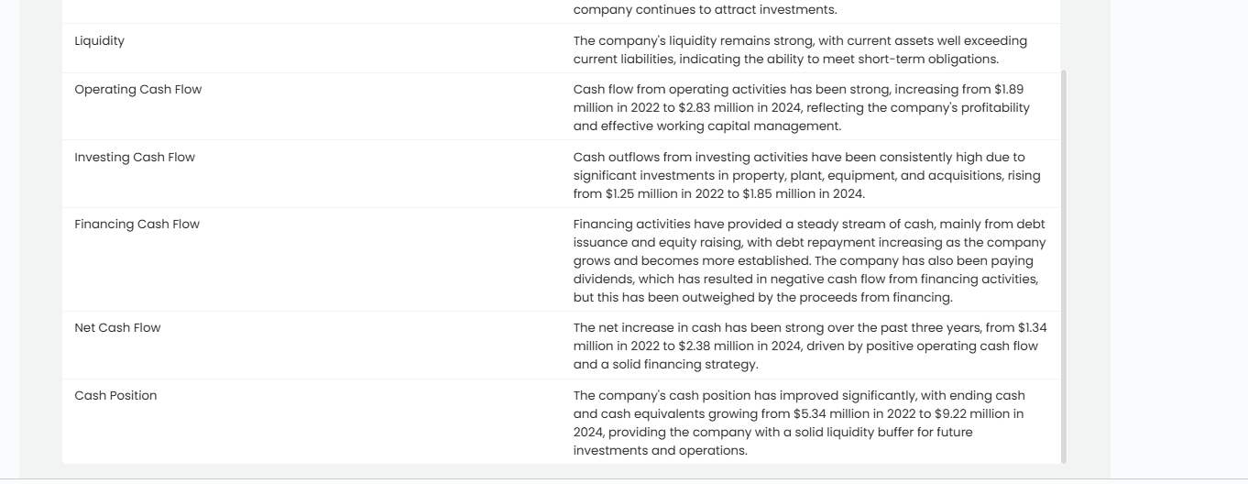Select the Financing Cash Flow row label
This screenshot has height=484, width=1248.
point(137,224)
